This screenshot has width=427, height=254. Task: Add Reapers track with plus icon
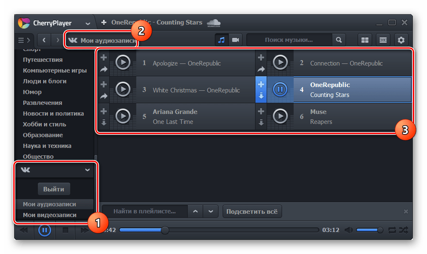click(261, 111)
